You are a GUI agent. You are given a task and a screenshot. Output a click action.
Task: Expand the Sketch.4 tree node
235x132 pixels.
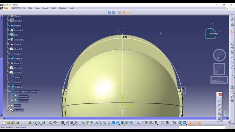click(8, 21)
